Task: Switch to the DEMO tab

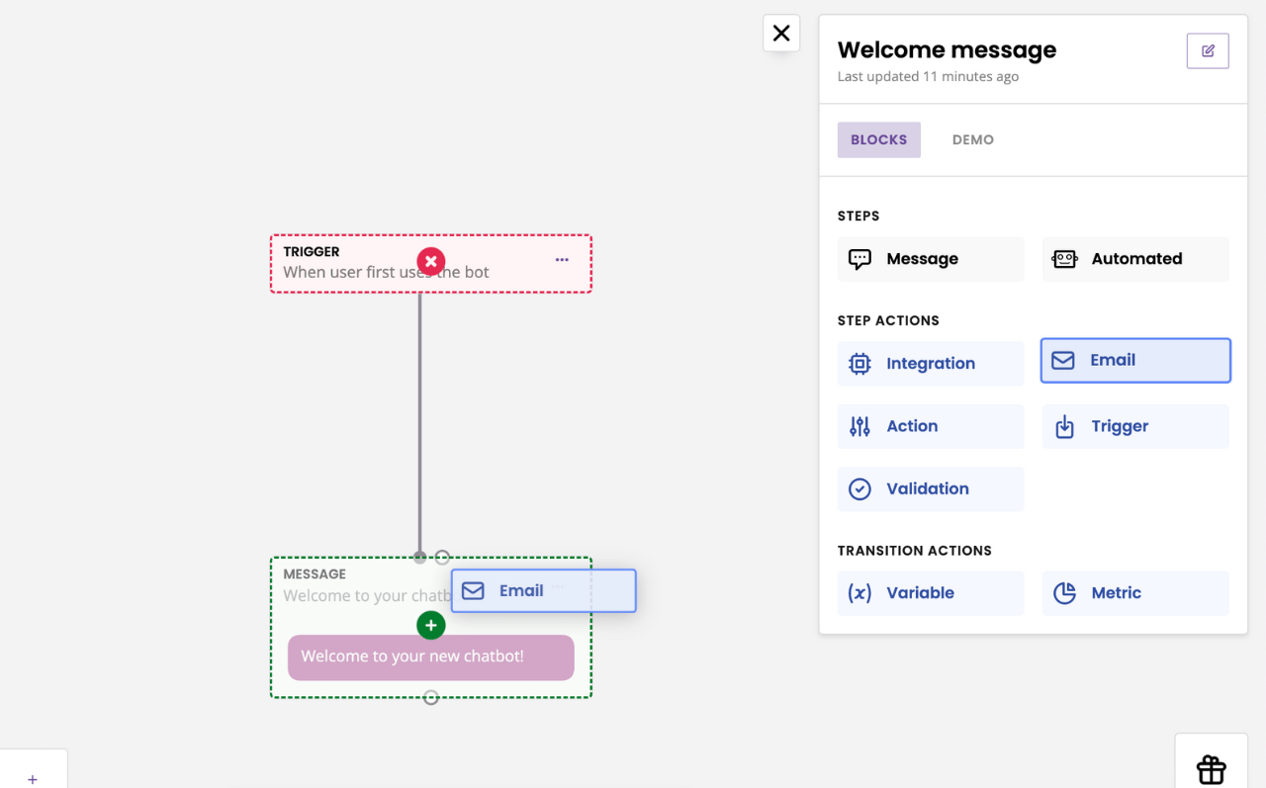Action: [972, 139]
